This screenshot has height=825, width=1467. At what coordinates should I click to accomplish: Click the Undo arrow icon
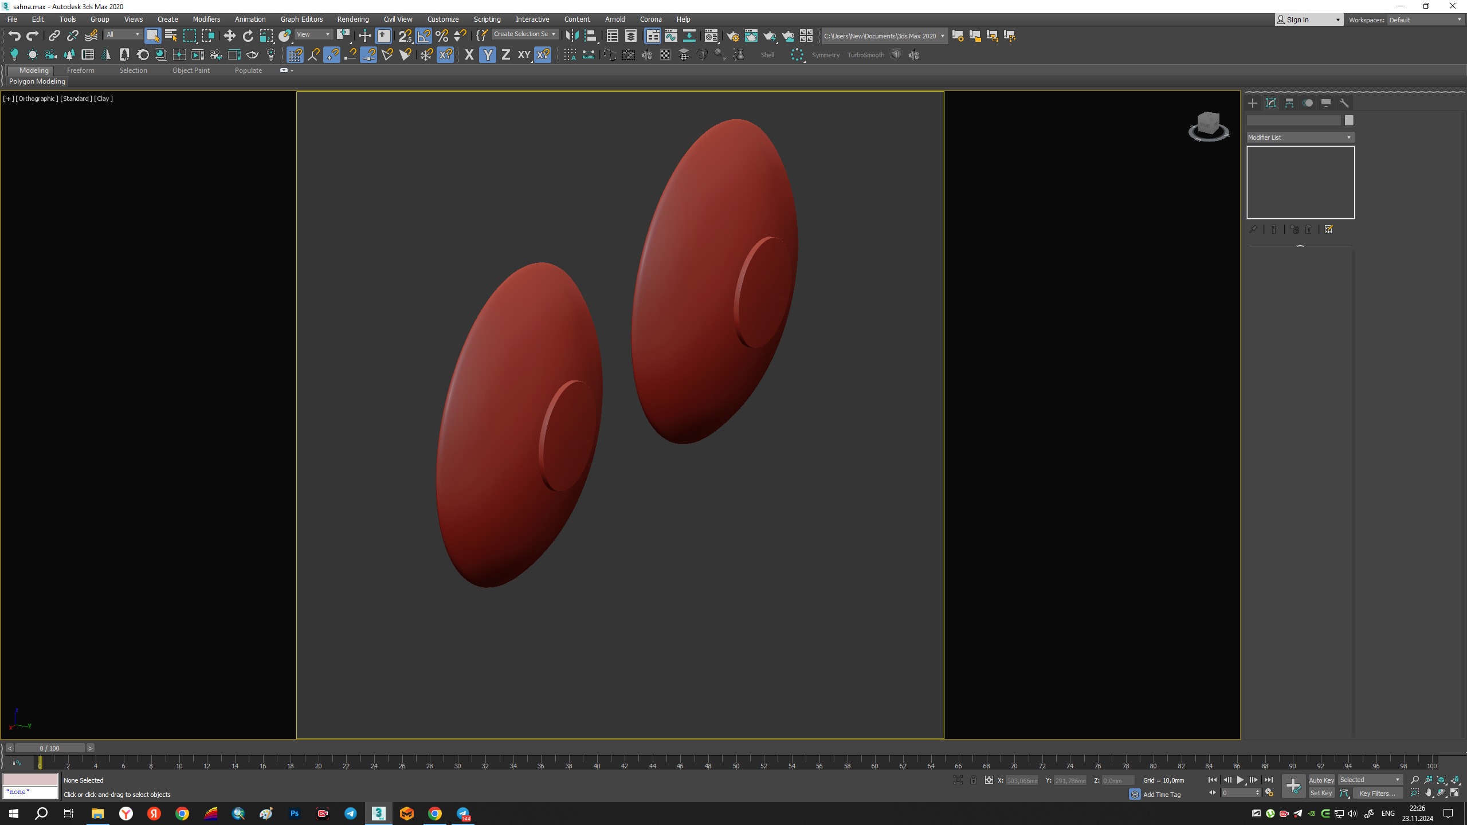[x=14, y=36]
